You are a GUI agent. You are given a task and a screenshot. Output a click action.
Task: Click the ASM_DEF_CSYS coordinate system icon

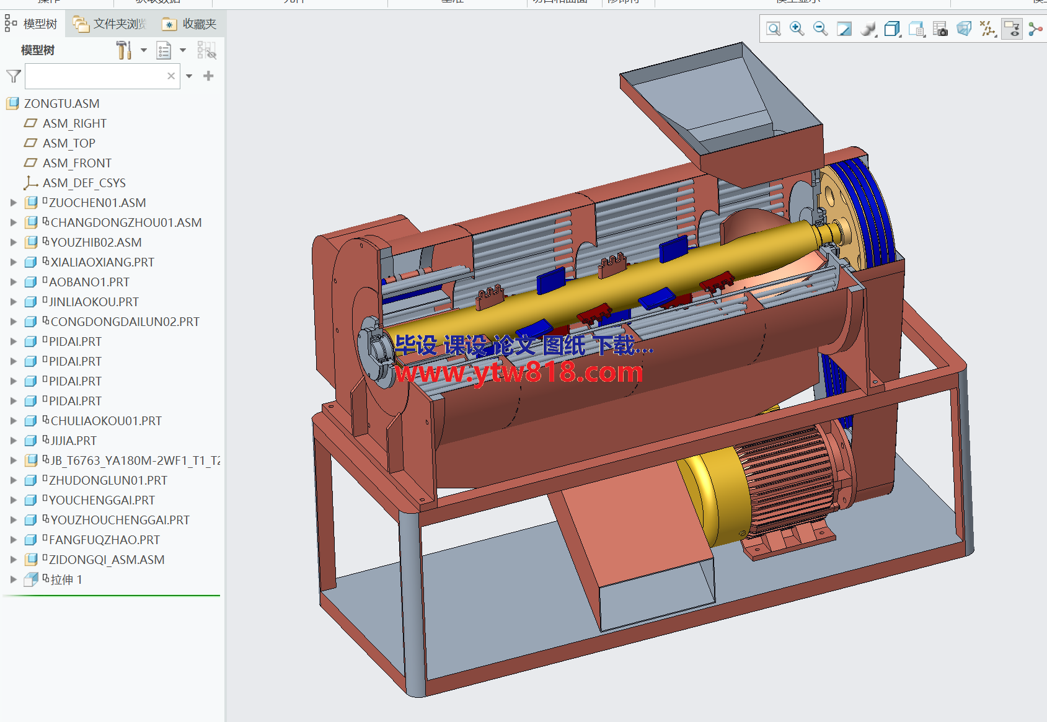pos(30,183)
